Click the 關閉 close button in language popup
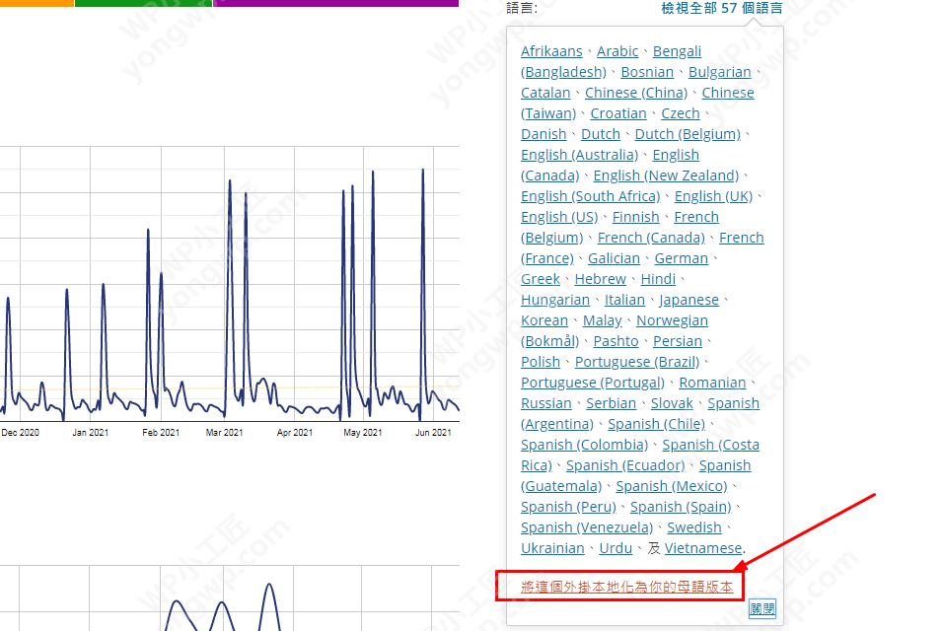The image size is (943, 631). pos(762,608)
